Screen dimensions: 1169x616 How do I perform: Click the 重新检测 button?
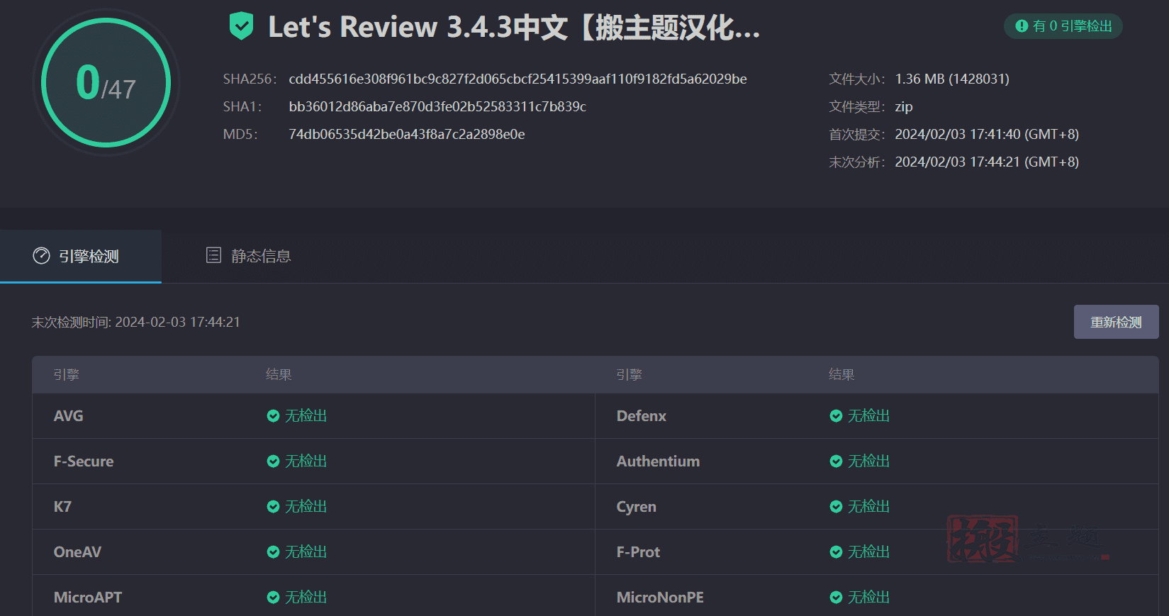coord(1116,322)
